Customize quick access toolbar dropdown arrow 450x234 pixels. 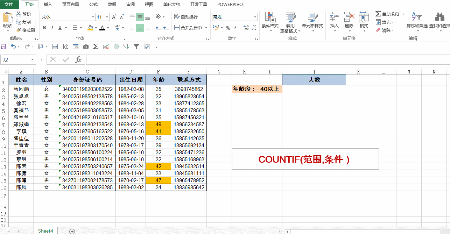pyautogui.click(x=156, y=47)
